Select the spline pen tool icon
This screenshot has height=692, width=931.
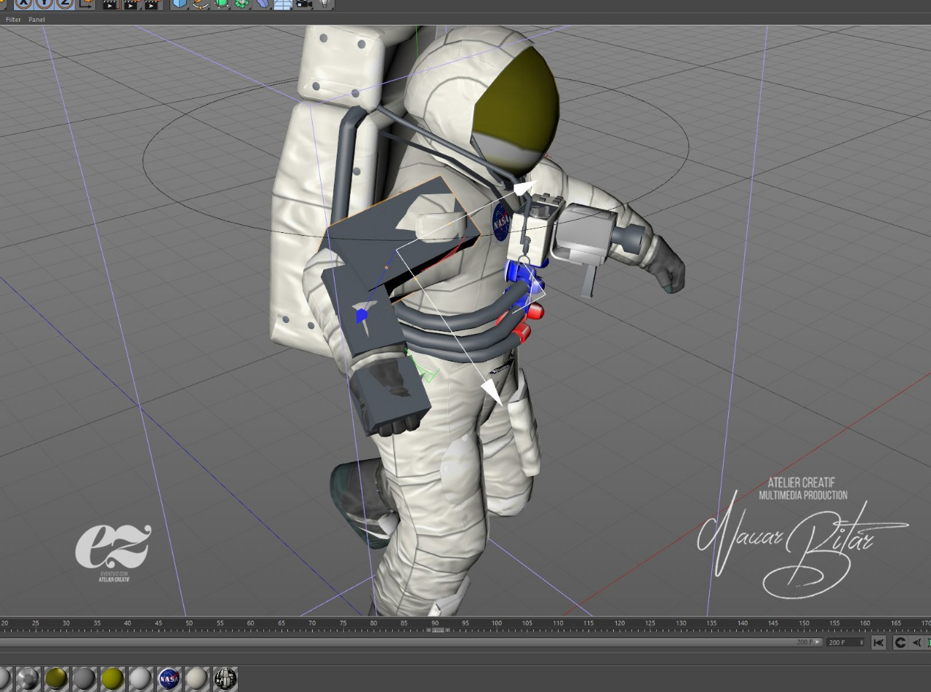pyautogui.click(x=200, y=4)
